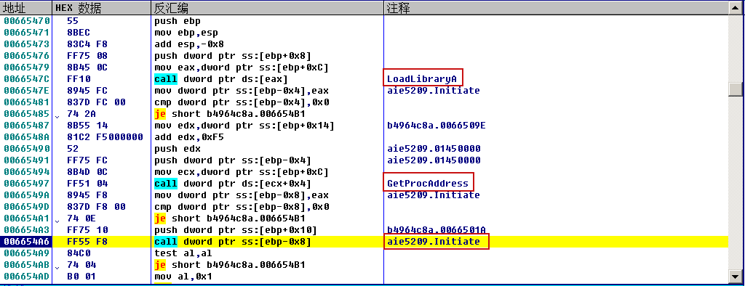
Task: Click comment b4964c8a.0066509E
Action: [x=436, y=126]
